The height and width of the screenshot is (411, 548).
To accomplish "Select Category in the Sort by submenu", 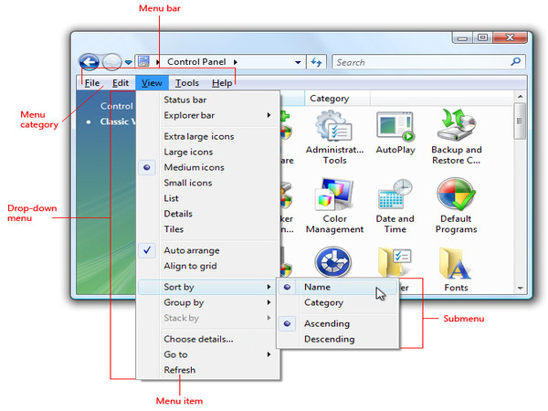I will click(323, 302).
